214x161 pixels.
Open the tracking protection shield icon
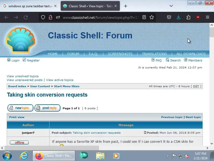click(43, 17)
